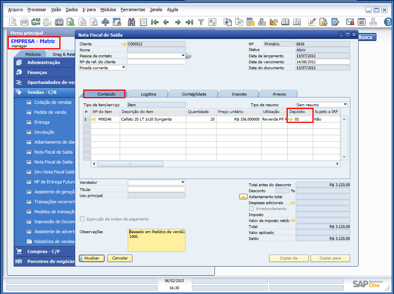
Task: Click horizontal scrollbar thumb under item grid
Action: [x=130, y=164]
